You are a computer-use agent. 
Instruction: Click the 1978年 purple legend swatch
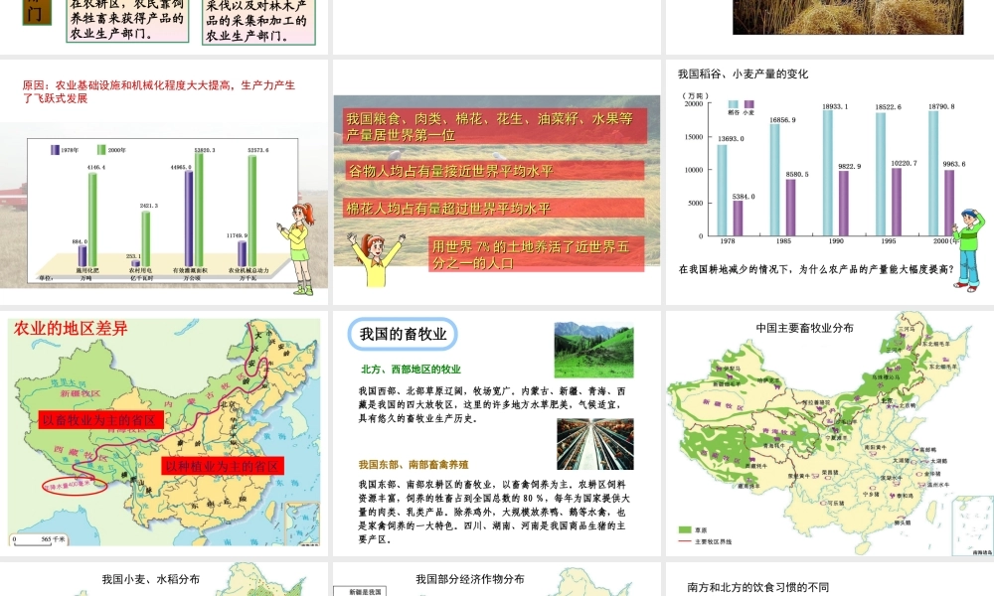55,149
